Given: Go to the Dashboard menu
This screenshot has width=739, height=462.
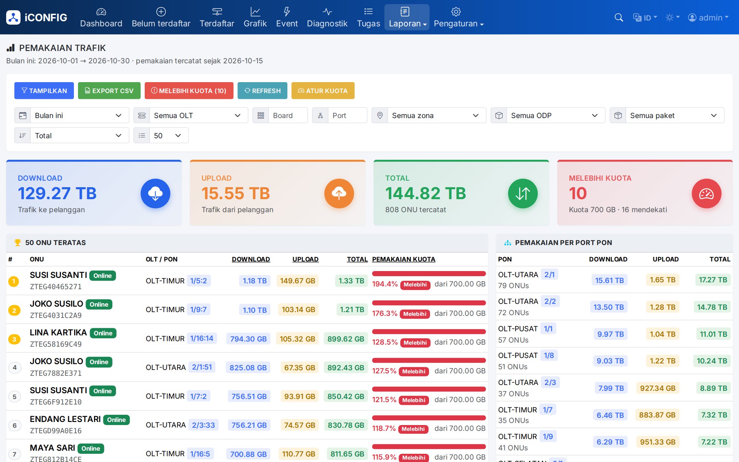Looking at the screenshot, I should (101, 17).
